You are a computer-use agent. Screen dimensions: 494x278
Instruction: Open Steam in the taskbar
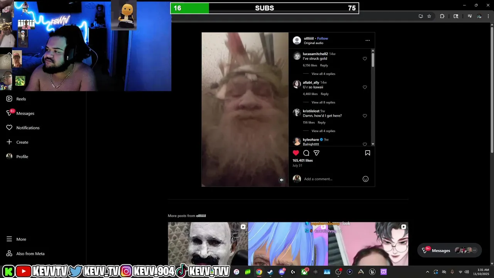(x=270, y=272)
